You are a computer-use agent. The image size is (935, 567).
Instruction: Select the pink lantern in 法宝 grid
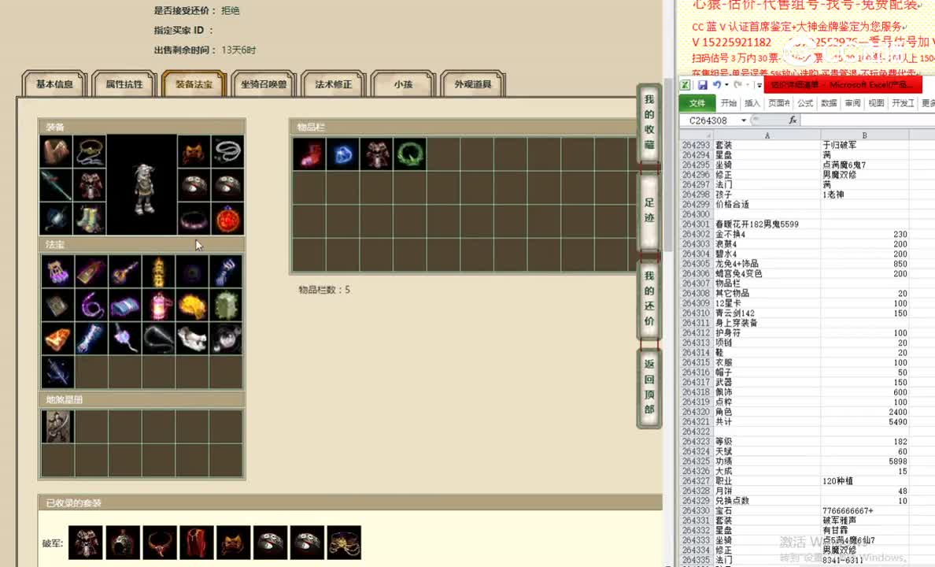pyautogui.click(x=159, y=306)
